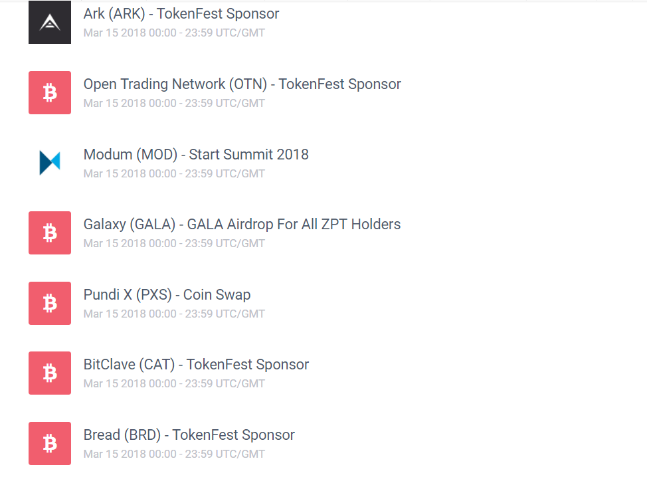
Task: Click the date under Bread (BRD) event
Action: 174,454
